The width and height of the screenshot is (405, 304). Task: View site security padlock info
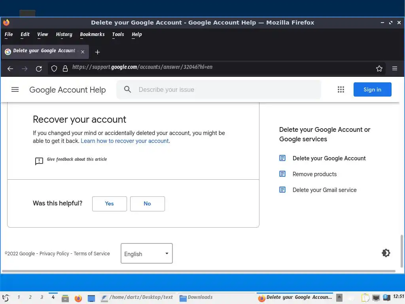65,68
